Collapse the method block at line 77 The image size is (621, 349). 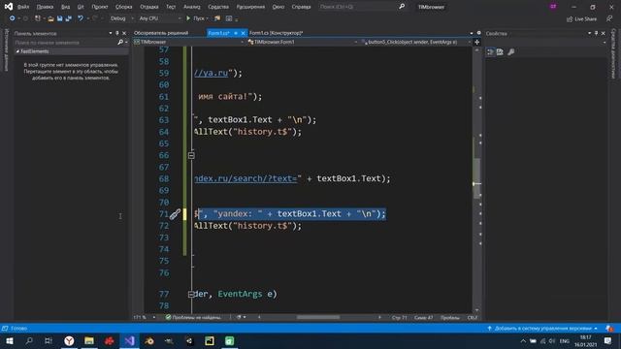pyautogui.click(x=191, y=295)
